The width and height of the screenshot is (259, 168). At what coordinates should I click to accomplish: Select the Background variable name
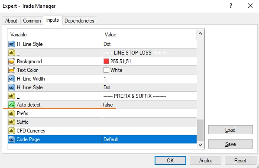coord(29,61)
